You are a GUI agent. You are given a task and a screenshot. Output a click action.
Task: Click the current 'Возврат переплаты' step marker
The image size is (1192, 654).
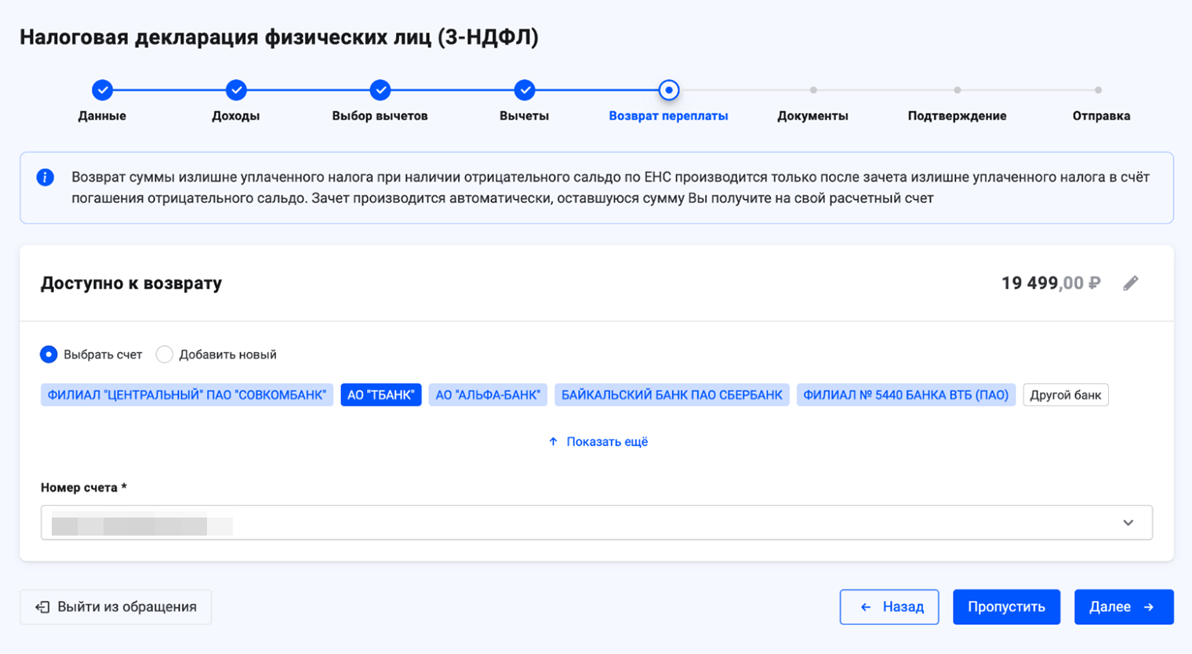point(668,90)
